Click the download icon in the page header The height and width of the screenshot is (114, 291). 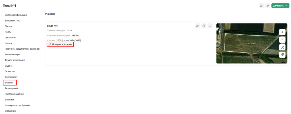[x=261, y=6]
